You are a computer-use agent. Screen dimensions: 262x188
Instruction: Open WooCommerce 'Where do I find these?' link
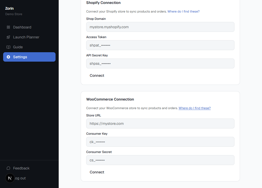coord(195,108)
